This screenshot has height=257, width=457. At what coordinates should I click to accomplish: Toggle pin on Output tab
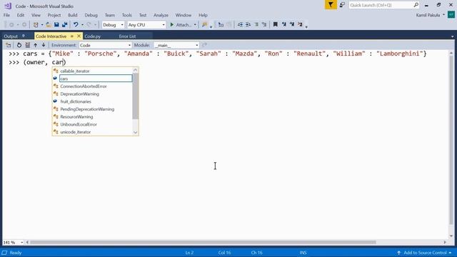pos(24,36)
